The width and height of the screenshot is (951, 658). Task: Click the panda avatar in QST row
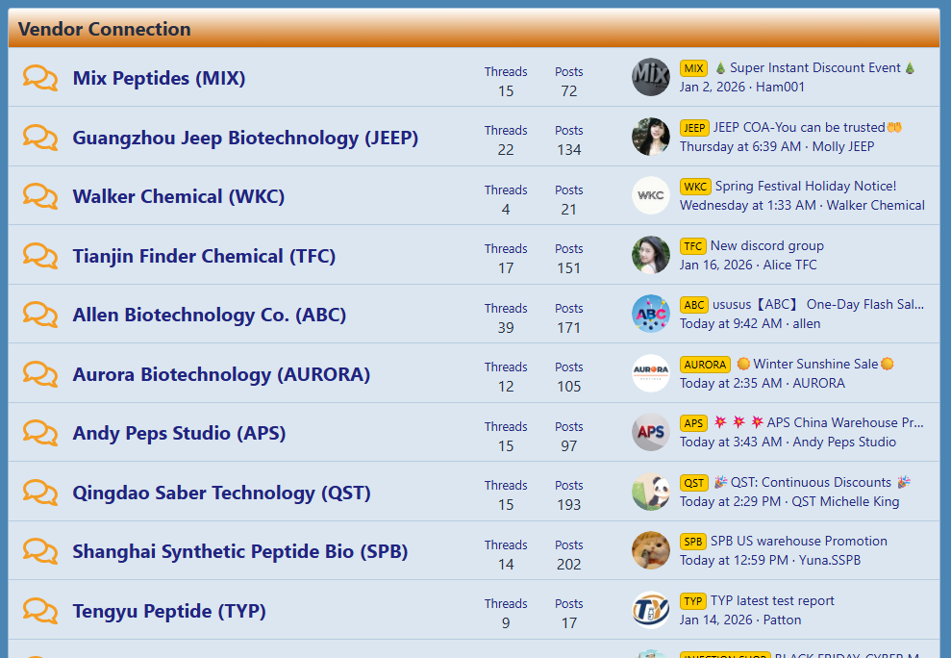pyautogui.click(x=651, y=492)
